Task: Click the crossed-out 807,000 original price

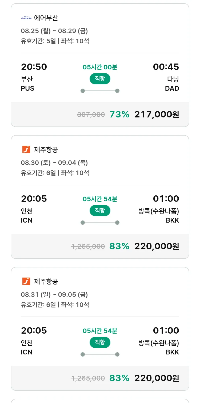Action: [91, 115]
